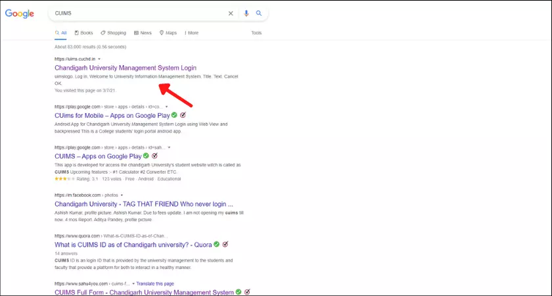Start voice search with microphone icon

click(246, 13)
